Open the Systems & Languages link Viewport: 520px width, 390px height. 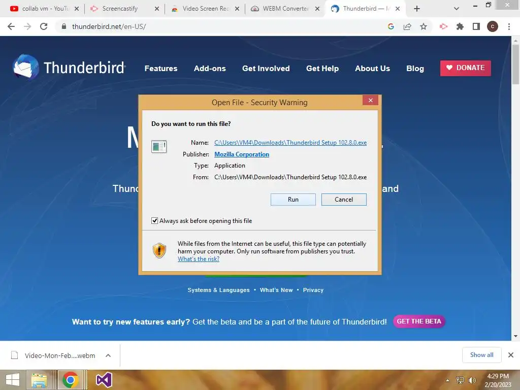tap(218, 290)
